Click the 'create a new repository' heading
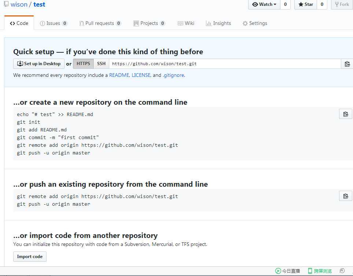The width and height of the screenshot is (353, 276). click(x=100, y=102)
